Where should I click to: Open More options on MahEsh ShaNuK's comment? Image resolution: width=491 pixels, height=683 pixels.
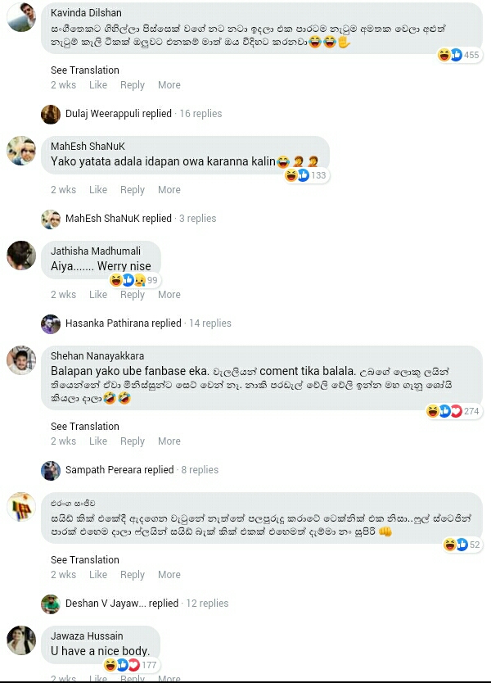pos(169,190)
